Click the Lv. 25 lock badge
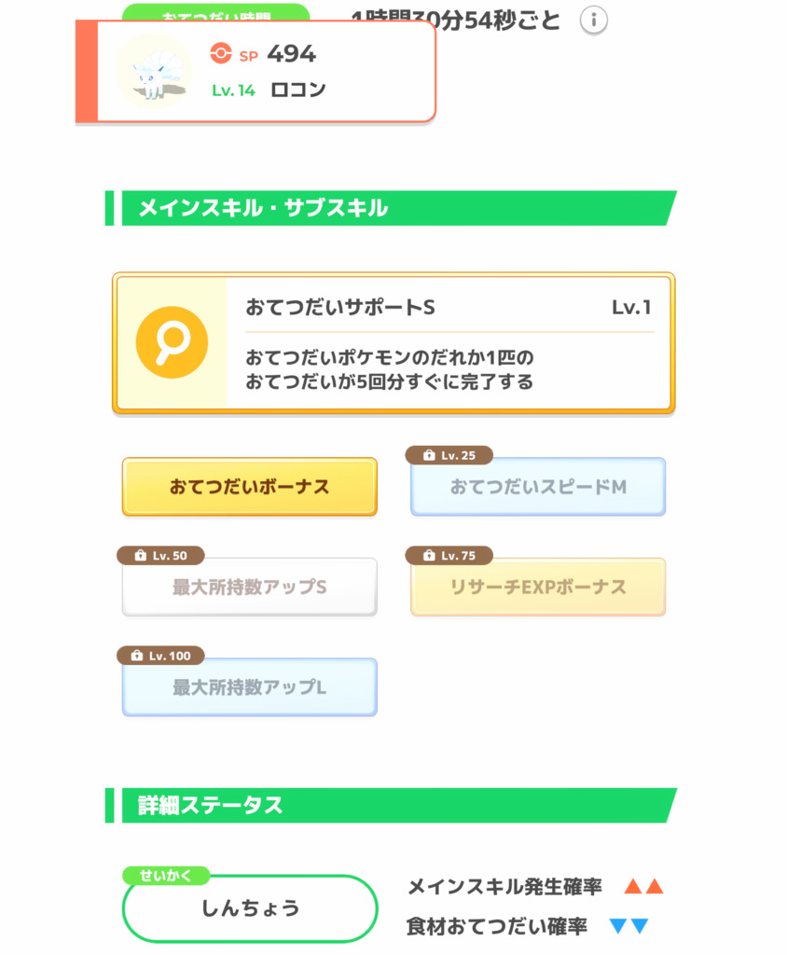 click(449, 455)
